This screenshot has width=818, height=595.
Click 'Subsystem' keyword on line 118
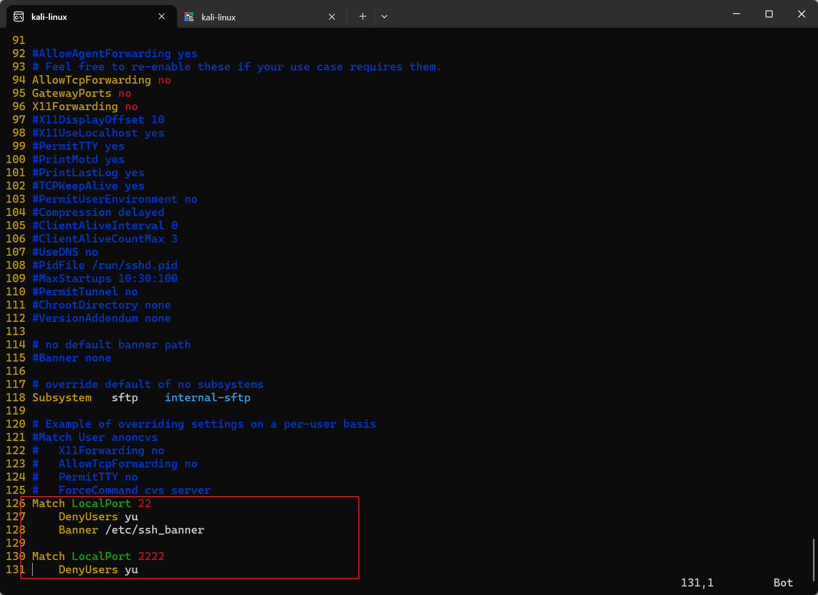[x=62, y=398]
